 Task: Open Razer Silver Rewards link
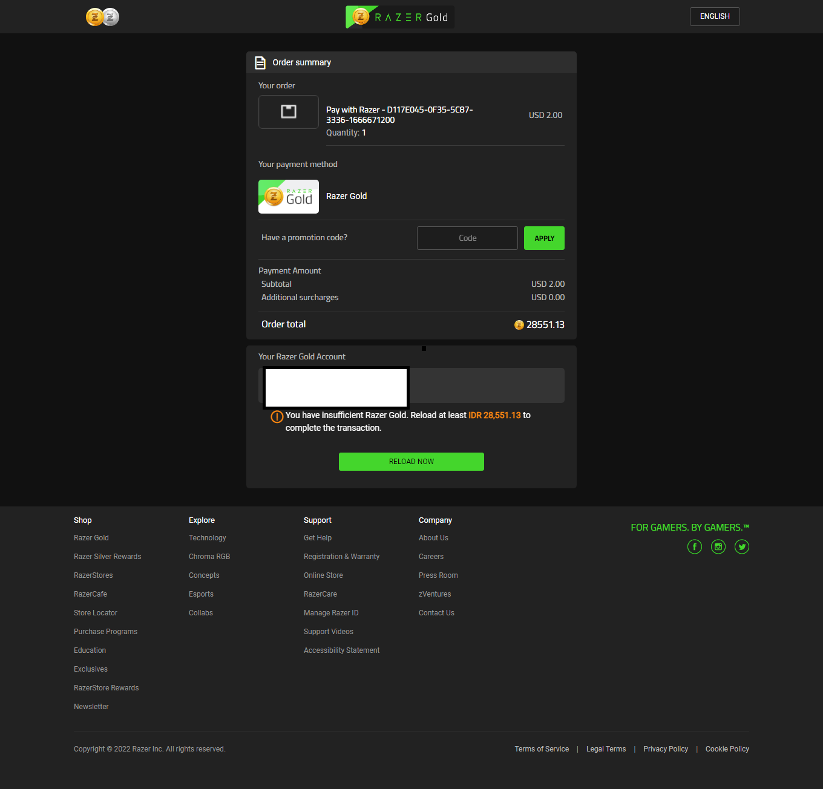pyautogui.click(x=107, y=557)
